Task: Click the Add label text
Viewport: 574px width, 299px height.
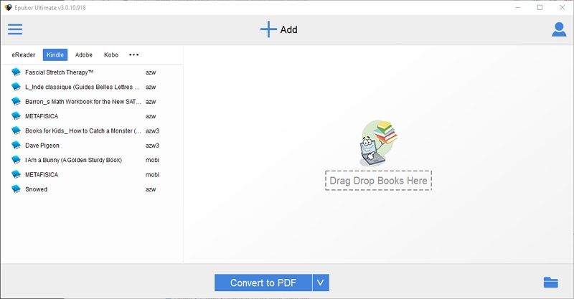Action: [289, 29]
